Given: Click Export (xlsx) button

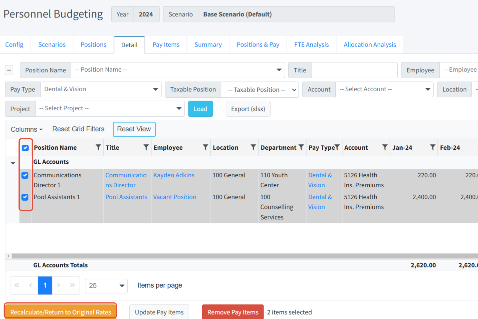Looking at the screenshot, I should pyautogui.click(x=248, y=109).
